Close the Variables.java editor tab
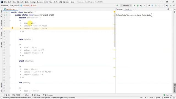This screenshot has height=99, width=176. point(16,9)
